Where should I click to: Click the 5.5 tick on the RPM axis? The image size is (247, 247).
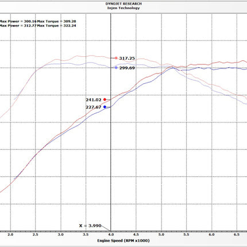[186, 235]
